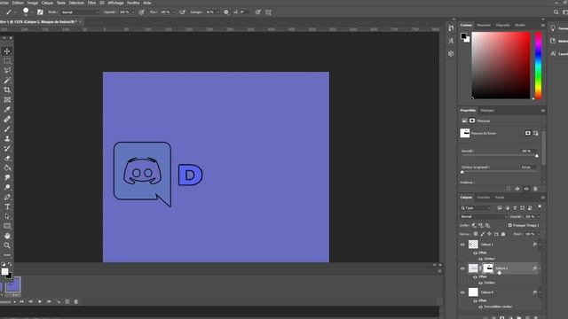This screenshot has height=319, width=568.
Task: Switch to the Nuancier tab
Action: (x=484, y=25)
